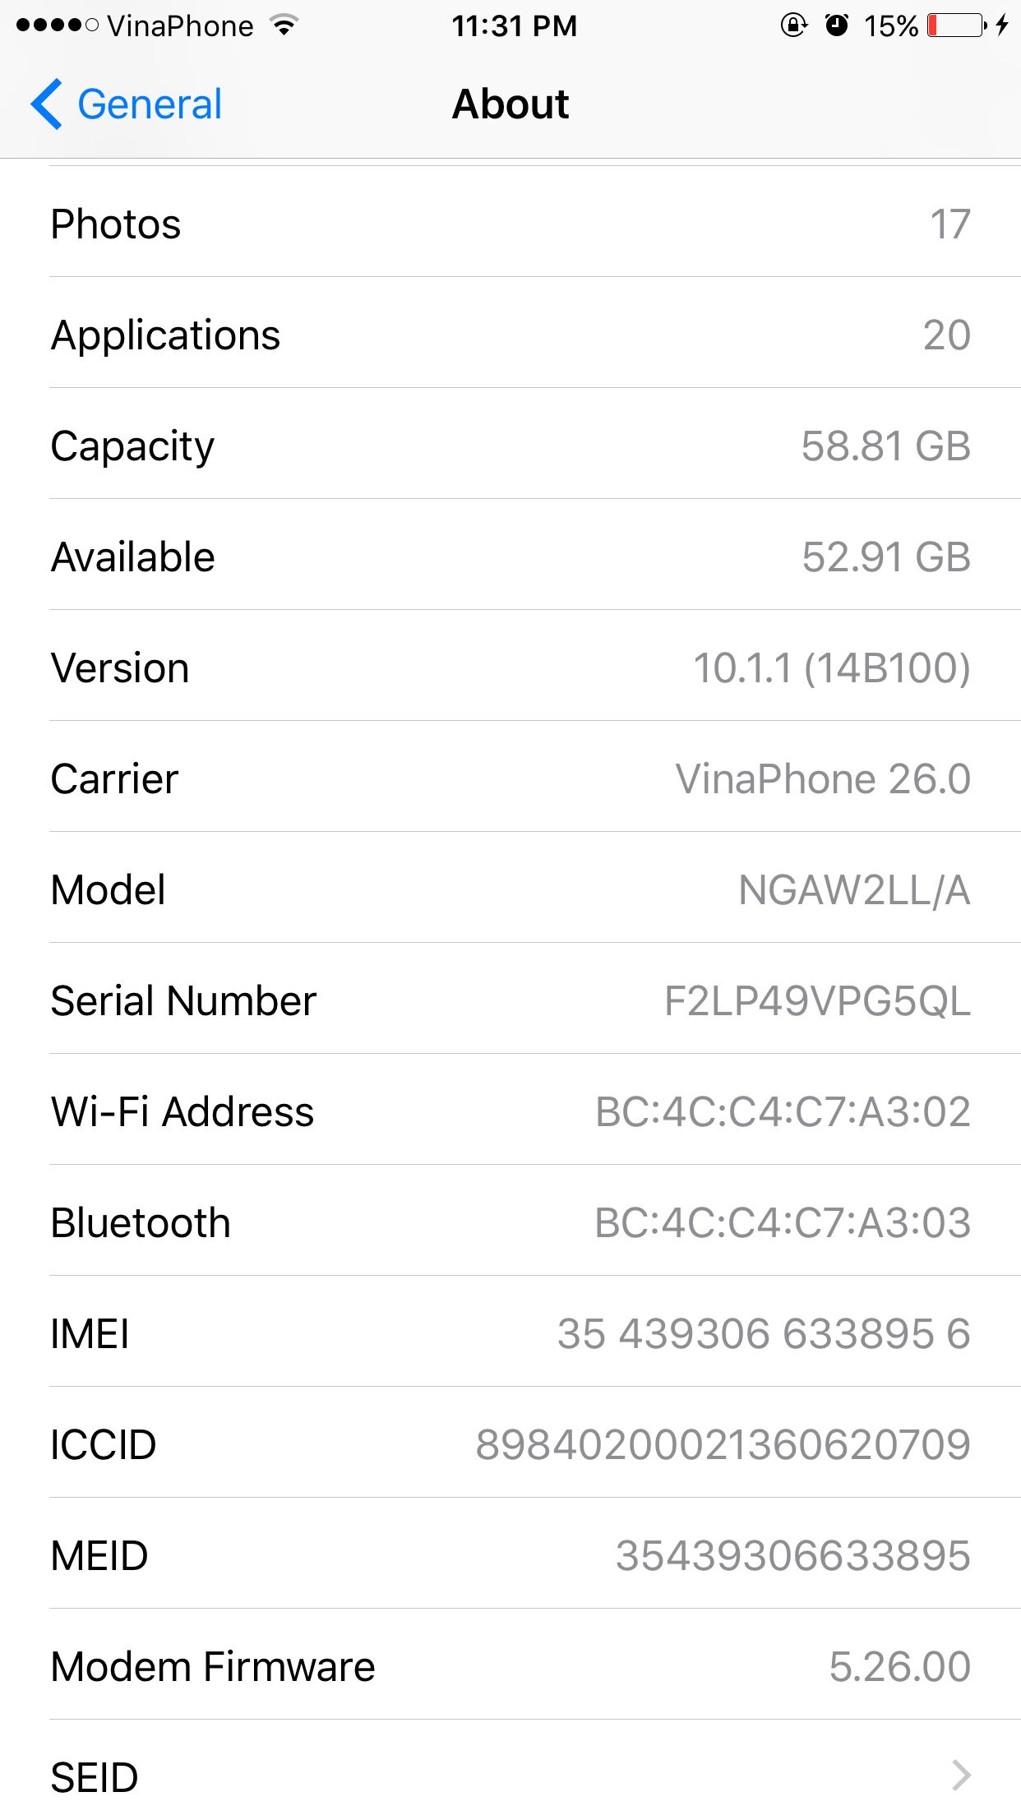The width and height of the screenshot is (1021, 1815).
Task: Tap the ICCID number value
Action: tap(723, 1444)
